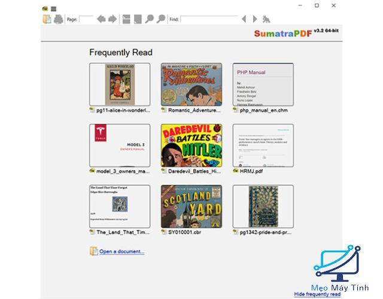Click file icon beside pg11-alice-in-wonderl
This screenshot has width=383, height=299.
coord(92,110)
